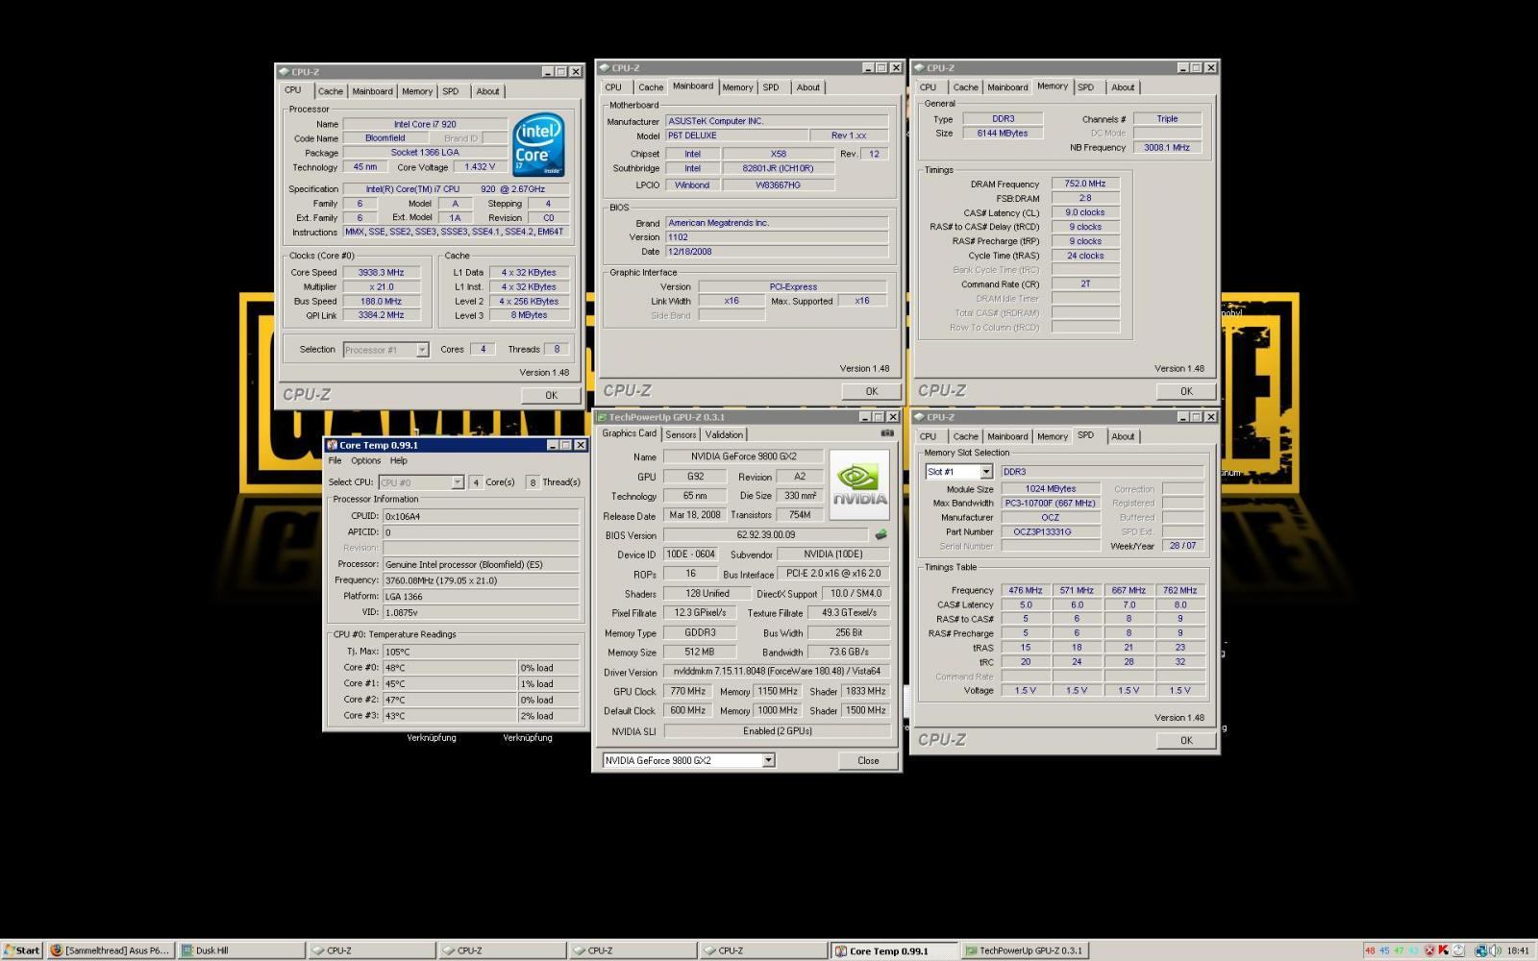Click OK in the CPU-Z Memory window

(1186, 391)
